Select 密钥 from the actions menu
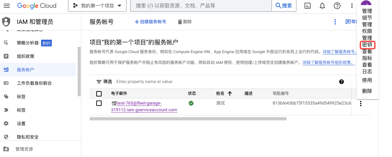The height and width of the screenshot is (157, 392). [367, 45]
